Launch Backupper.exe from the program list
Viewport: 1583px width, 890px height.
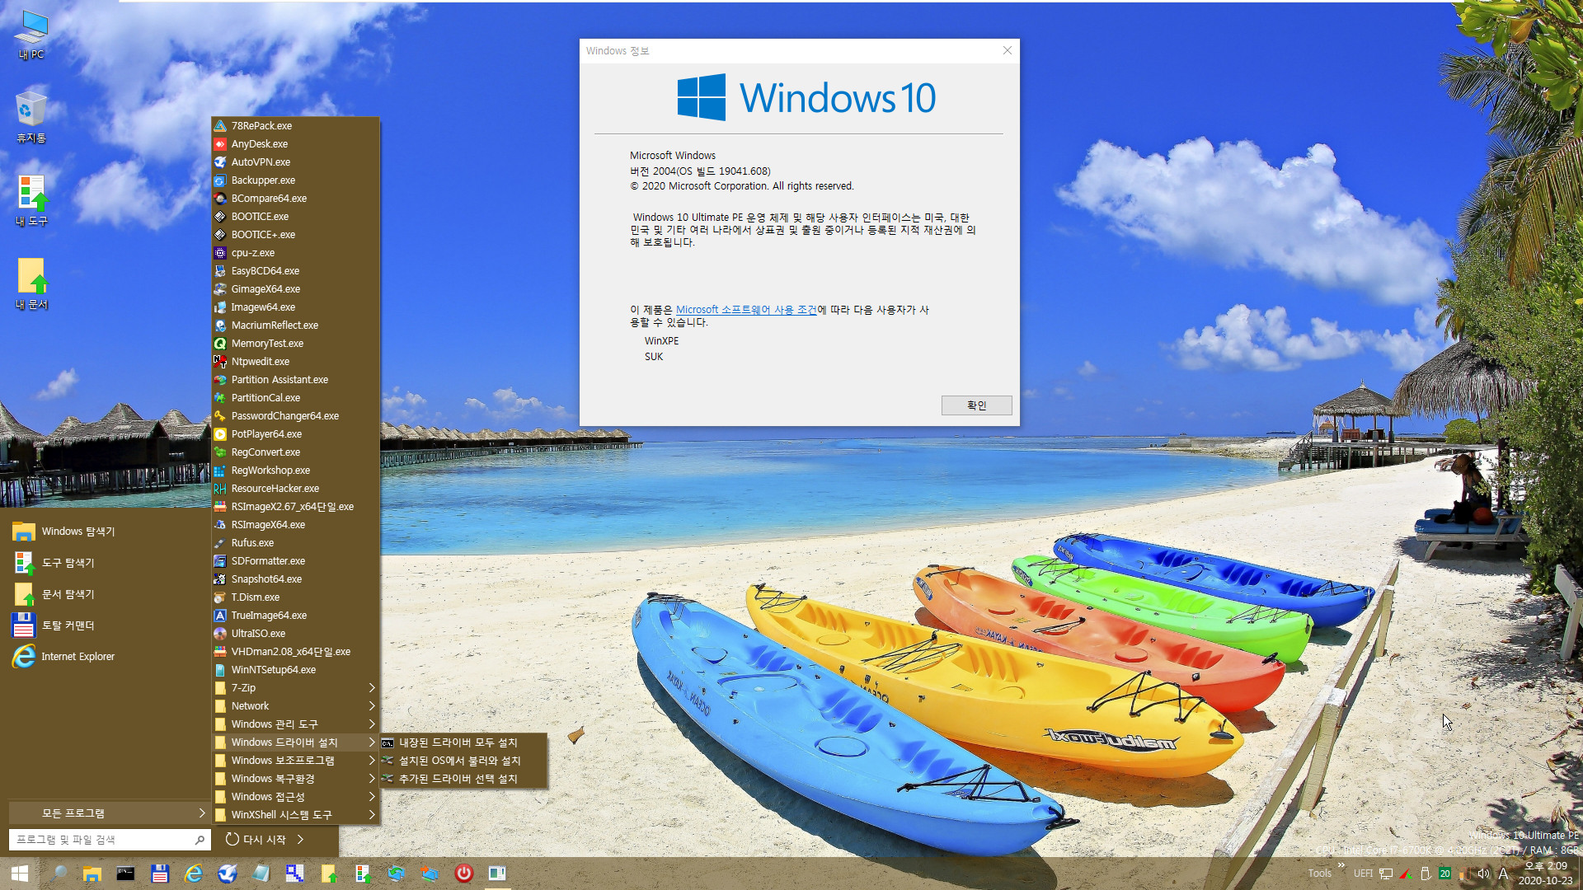295,180
